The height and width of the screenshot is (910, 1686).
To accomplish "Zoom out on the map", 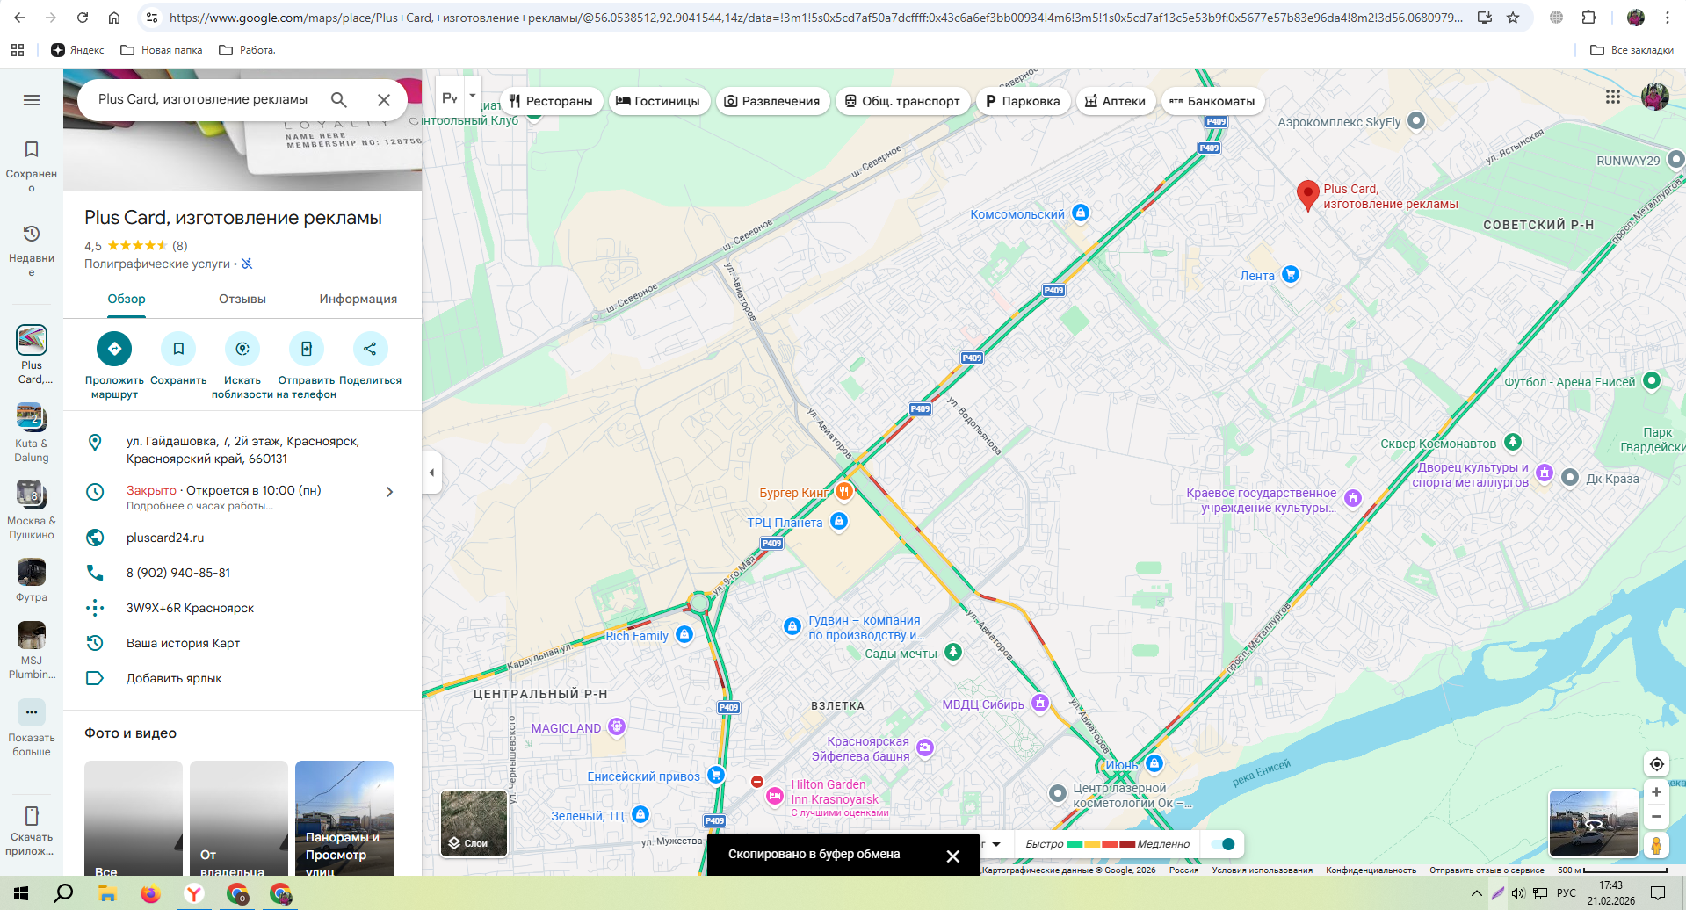I will pyautogui.click(x=1656, y=817).
